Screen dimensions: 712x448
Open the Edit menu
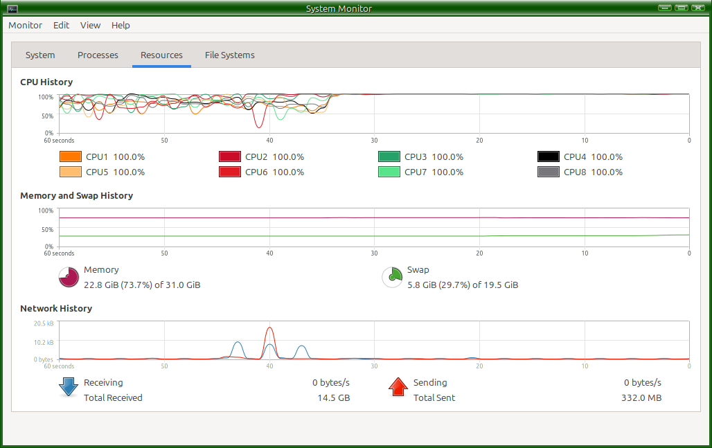tap(61, 26)
